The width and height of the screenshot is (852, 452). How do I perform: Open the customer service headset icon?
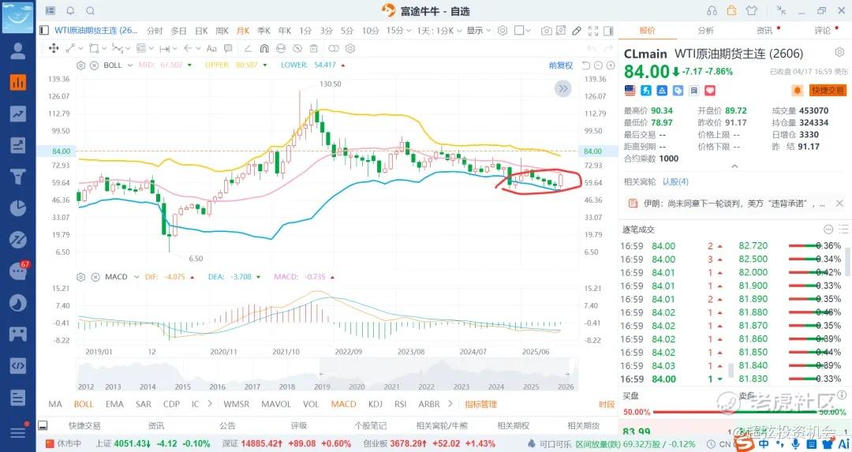(x=712, y=11)
